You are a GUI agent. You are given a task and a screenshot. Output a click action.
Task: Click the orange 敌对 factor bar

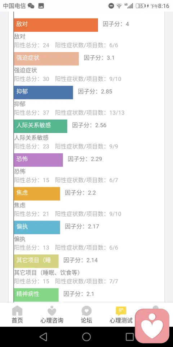(x=56, y=25)
